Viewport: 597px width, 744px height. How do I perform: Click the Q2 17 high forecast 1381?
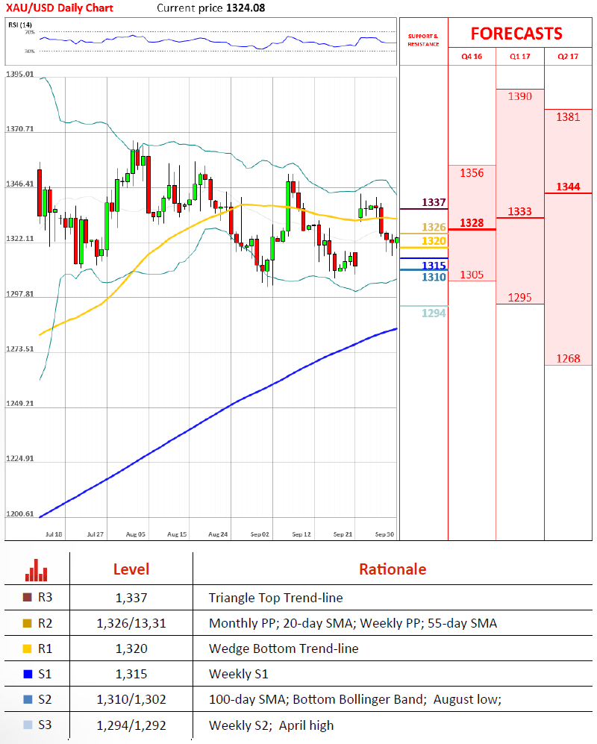click(x=568, y=117)
